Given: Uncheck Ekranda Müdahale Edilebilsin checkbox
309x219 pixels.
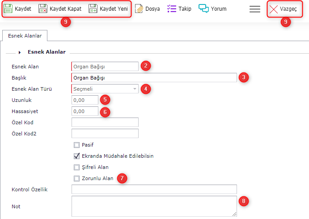Looking at the screenshot, I should click(77, 156).
